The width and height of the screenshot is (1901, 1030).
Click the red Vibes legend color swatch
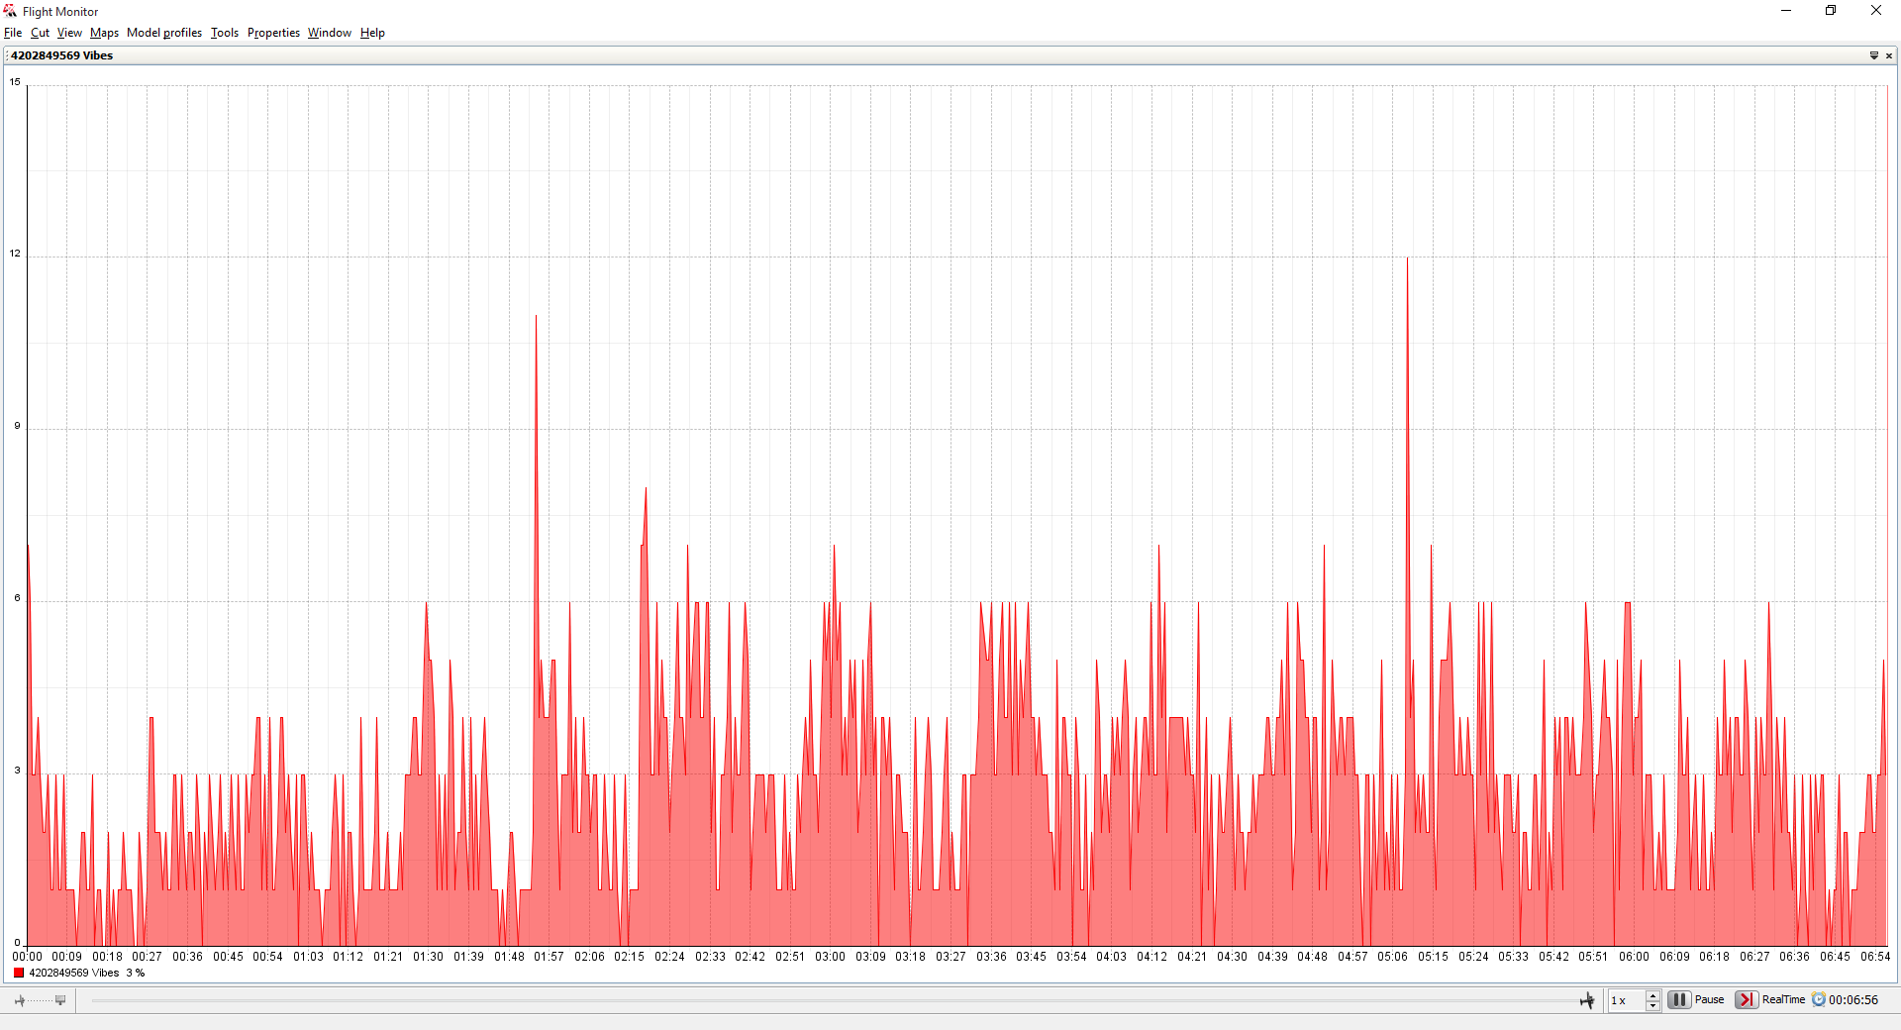point(19,974)
